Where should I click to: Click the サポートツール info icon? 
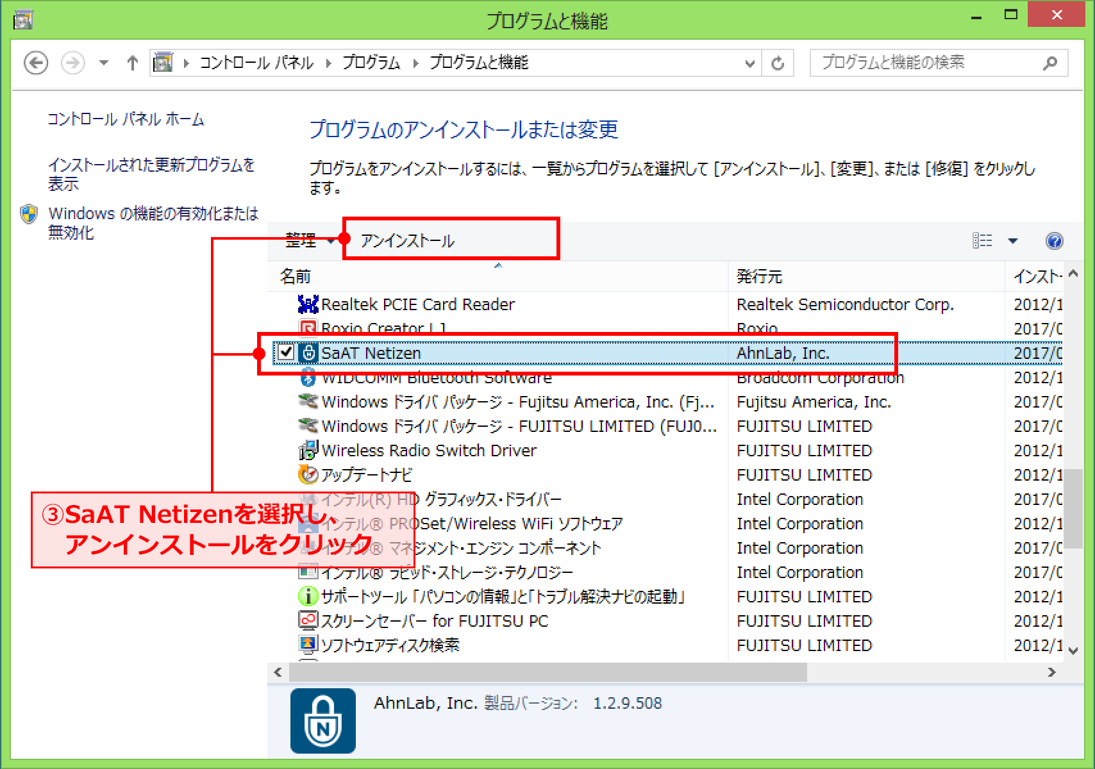point(308,596)
